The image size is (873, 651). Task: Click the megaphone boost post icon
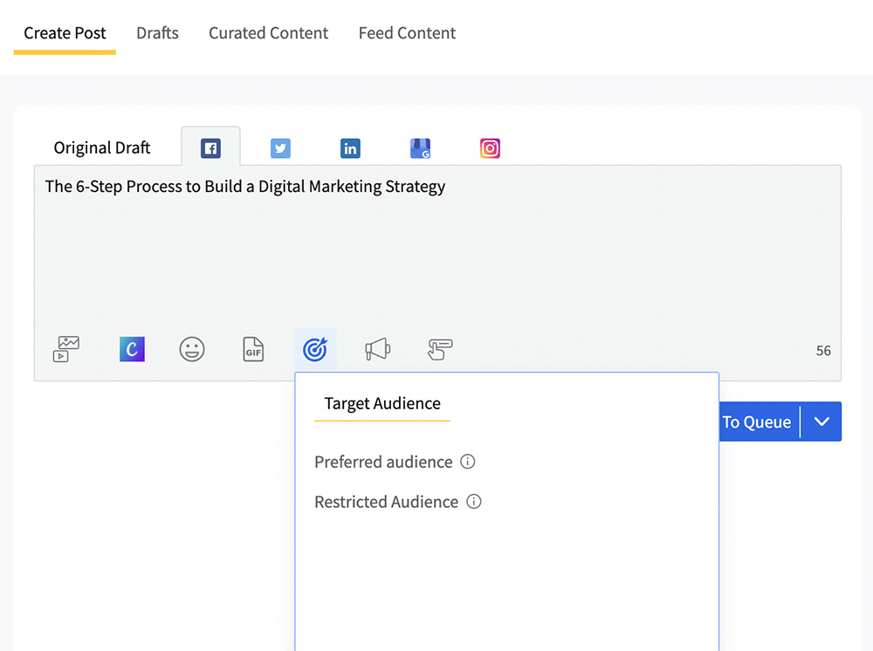tap(377, 350)
